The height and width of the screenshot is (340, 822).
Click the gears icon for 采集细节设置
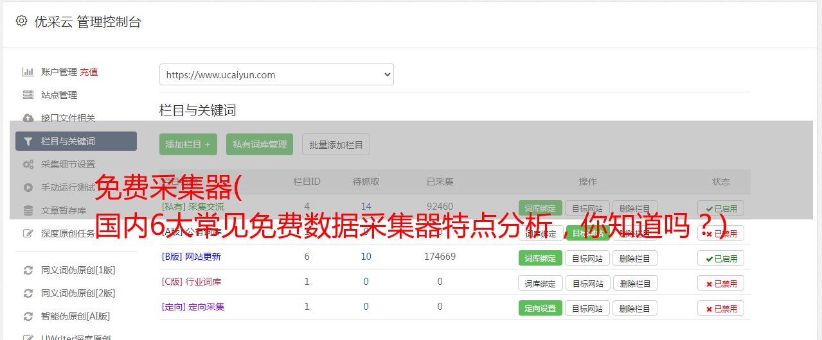click(x=28, y=164)
